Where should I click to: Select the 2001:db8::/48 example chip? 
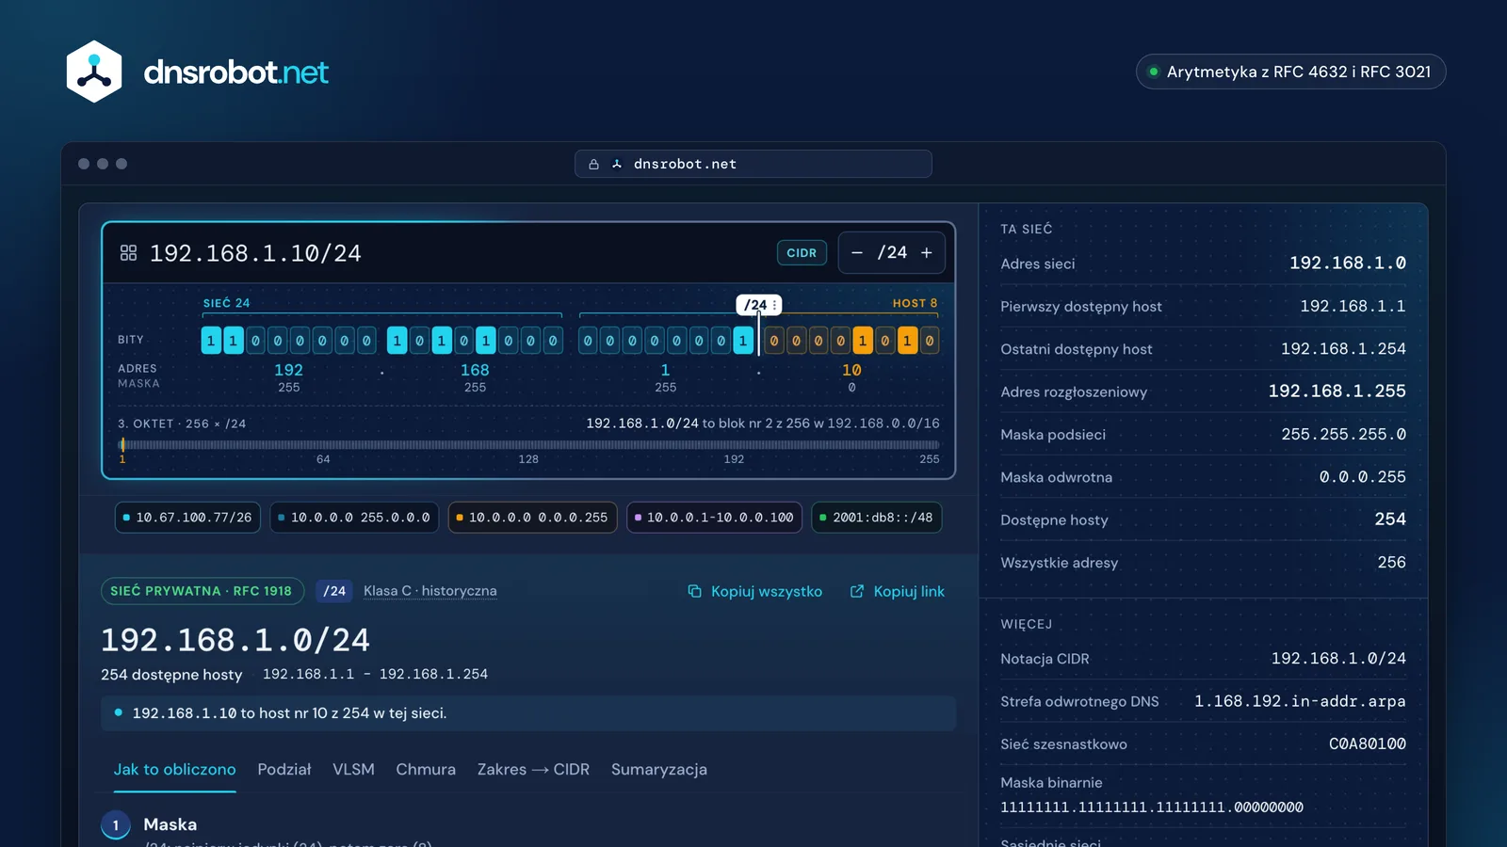(x=877, y=518)
